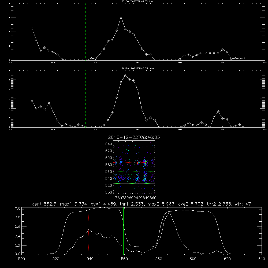Click the "2" y-axis label on dusk plot
268x268 pixels.
10,108
